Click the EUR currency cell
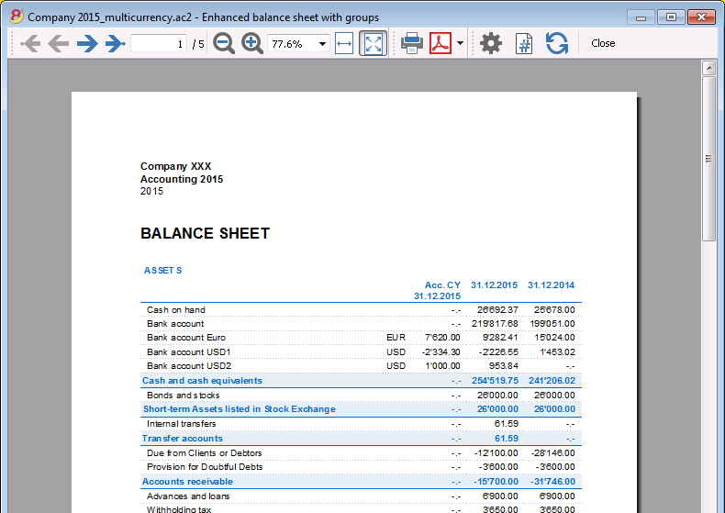This screenshot has height=513, width=725. tap(396, 338)
